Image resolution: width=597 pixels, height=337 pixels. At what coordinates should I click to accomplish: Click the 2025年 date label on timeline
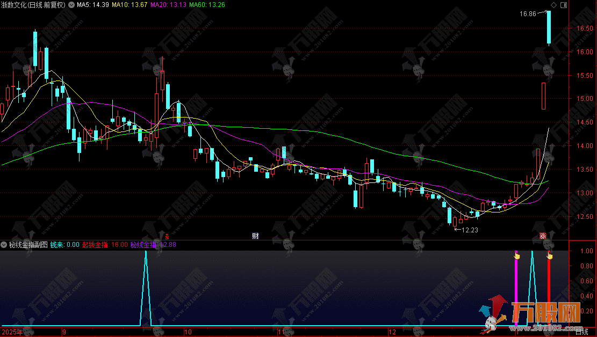(x=12, y=332)
